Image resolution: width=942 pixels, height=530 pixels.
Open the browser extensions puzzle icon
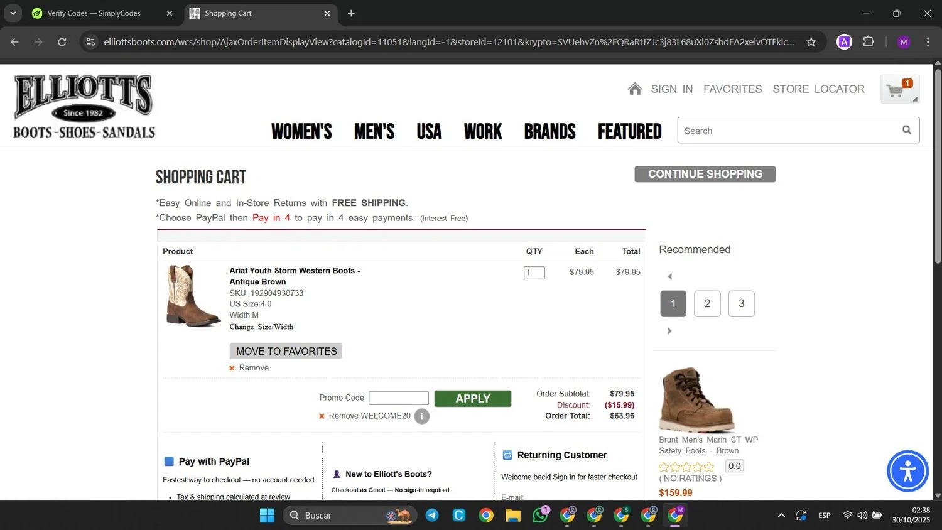point(869,42)
